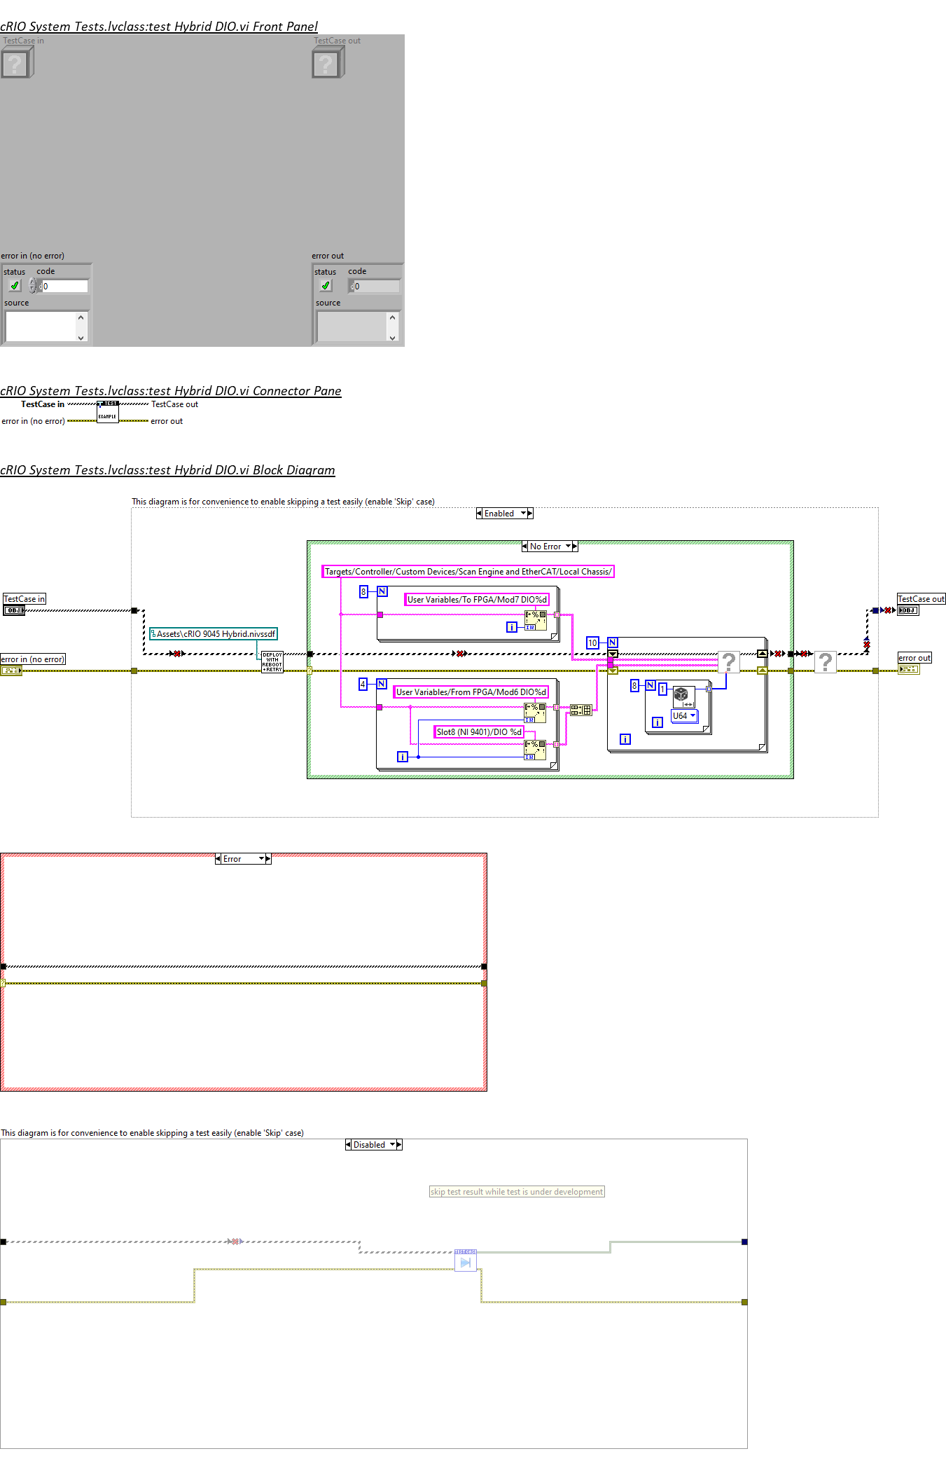
Task: Click the numeric constant 4 loop count
Action: (363, 685)
